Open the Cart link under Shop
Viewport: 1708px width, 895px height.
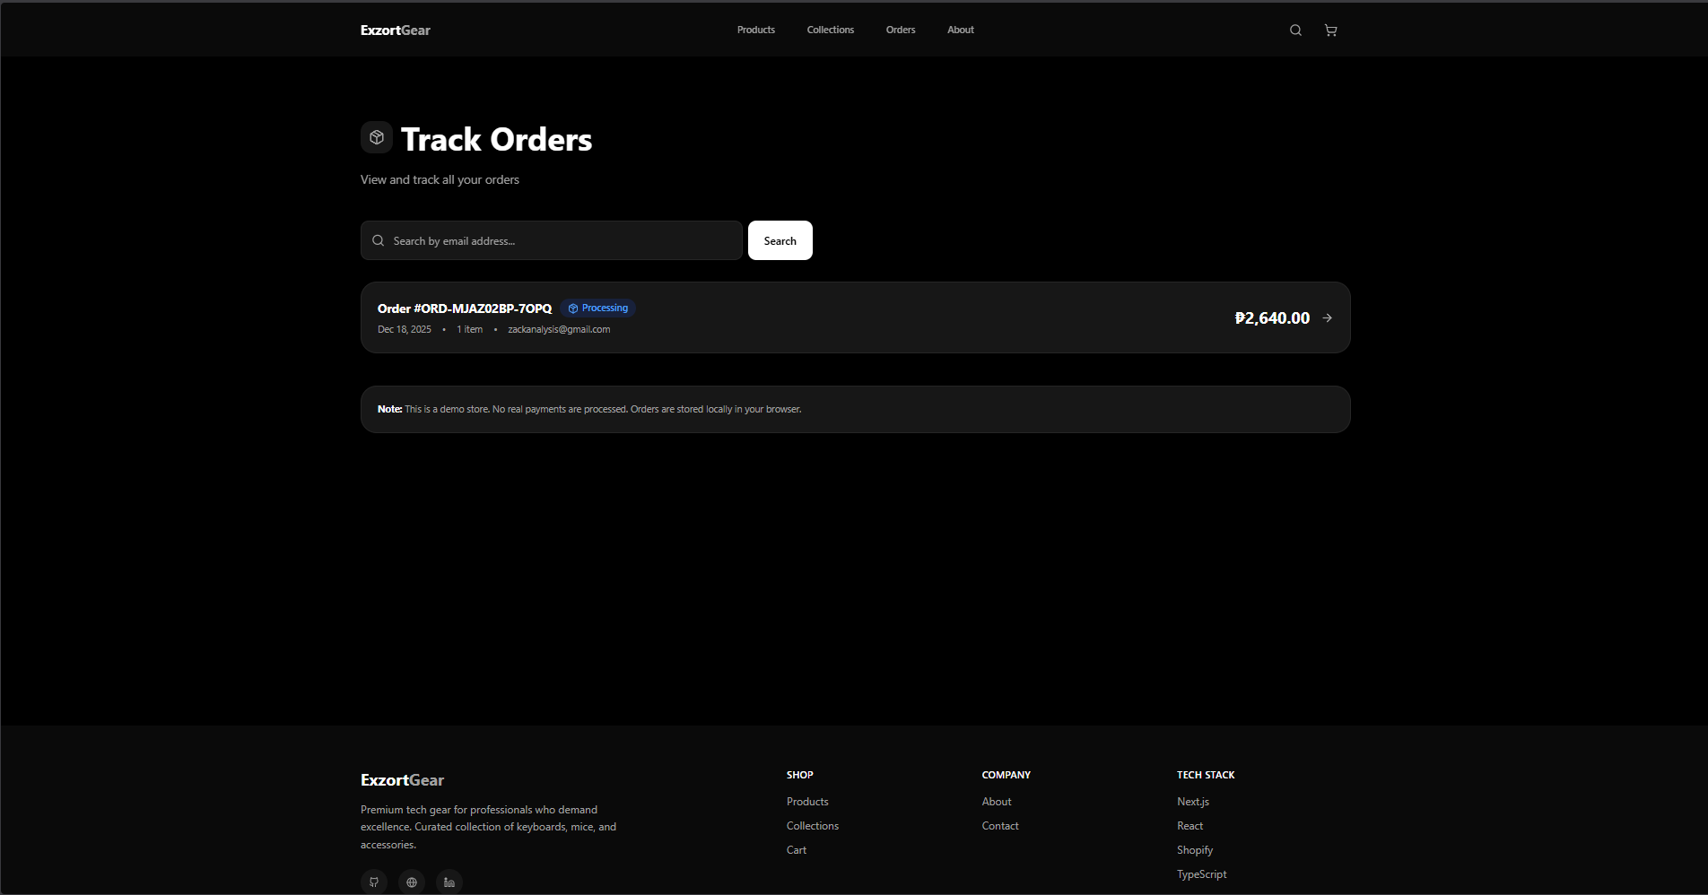(x=796, y=850)
